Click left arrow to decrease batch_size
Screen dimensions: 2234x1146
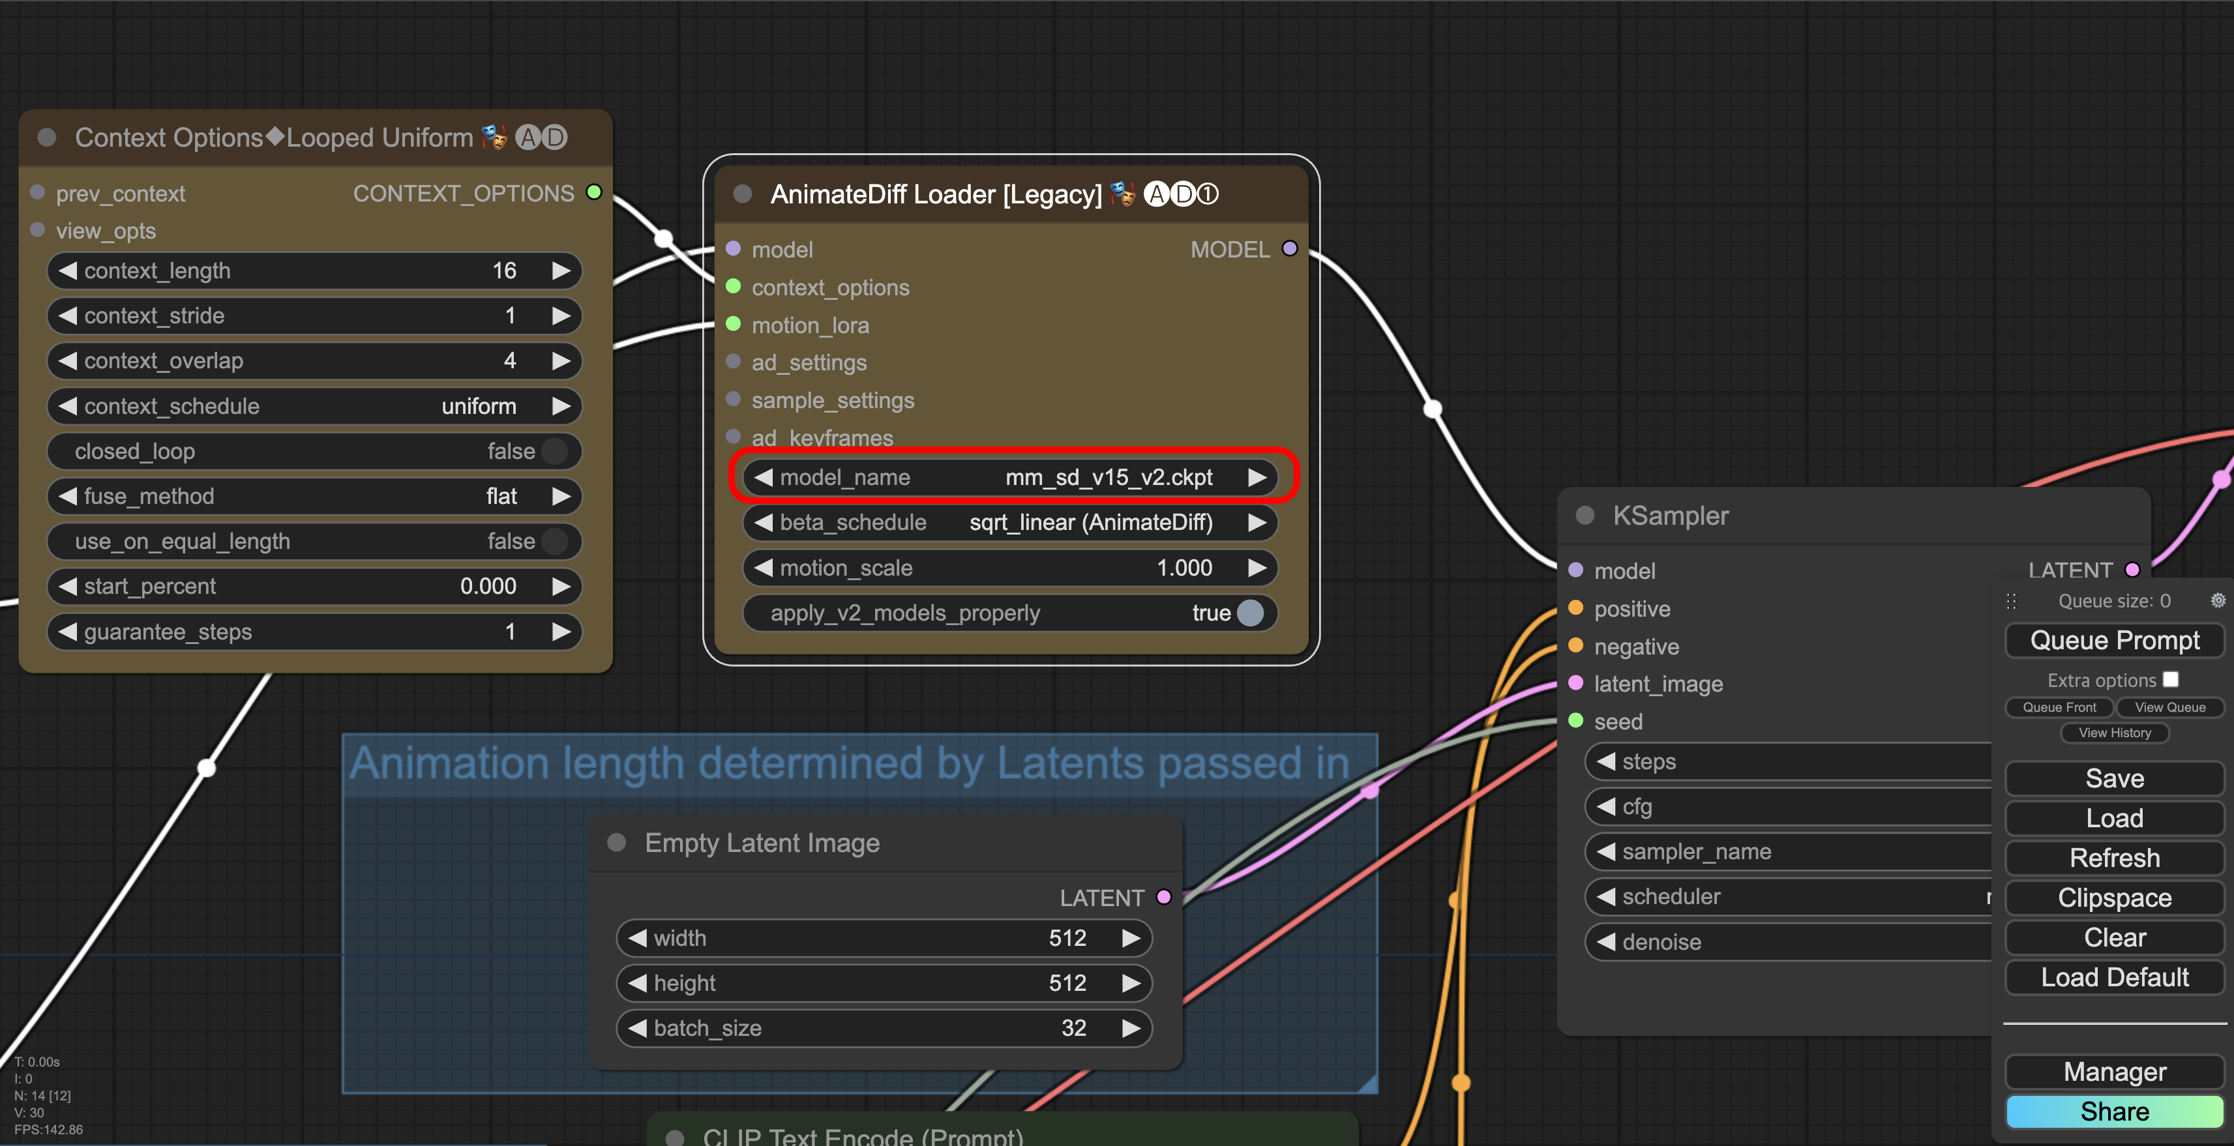click(638, 1028)
